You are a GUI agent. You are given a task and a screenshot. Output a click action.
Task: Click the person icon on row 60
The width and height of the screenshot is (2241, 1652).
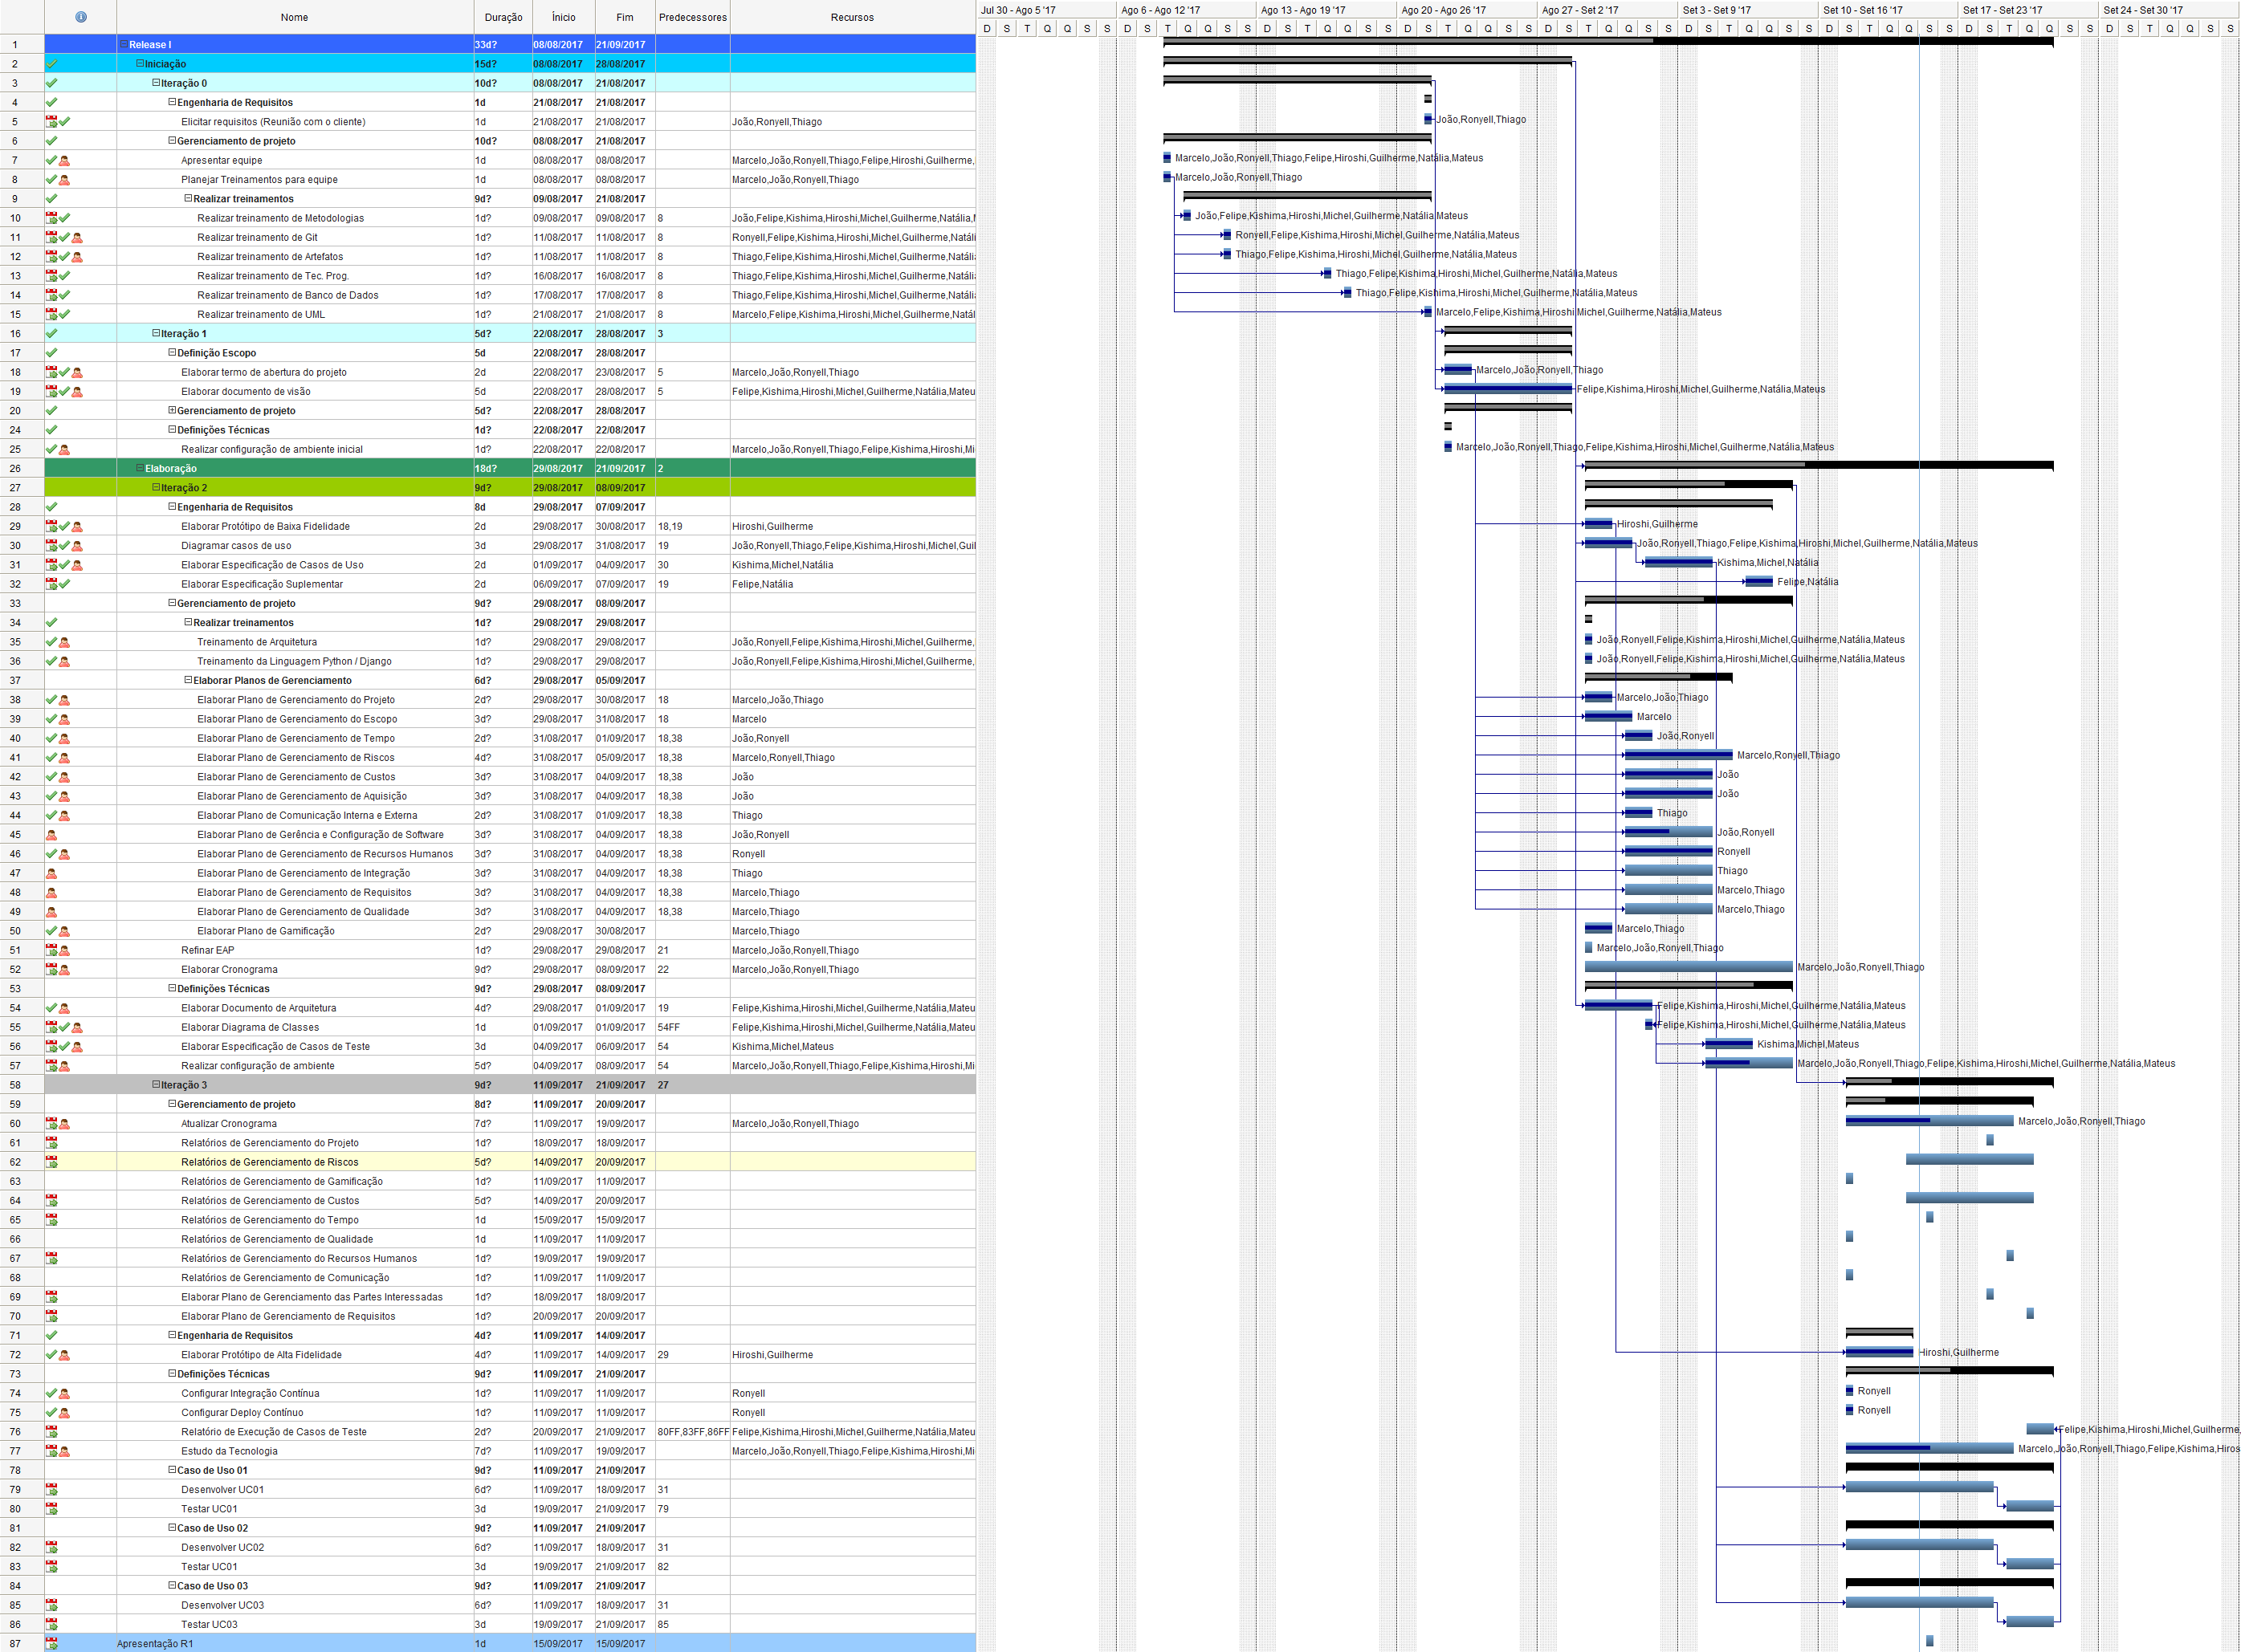tap(64, 1124)
